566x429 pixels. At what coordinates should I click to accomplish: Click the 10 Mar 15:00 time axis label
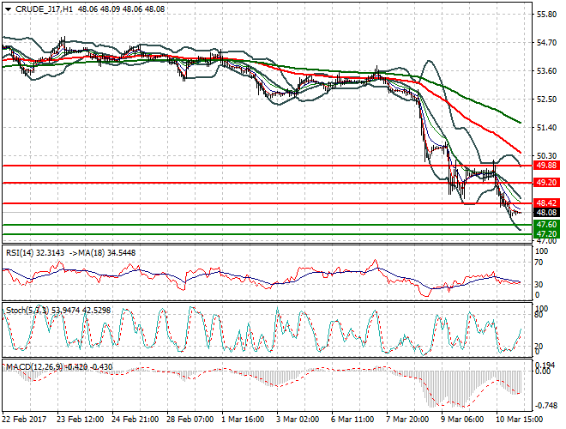tap(517, 420)
